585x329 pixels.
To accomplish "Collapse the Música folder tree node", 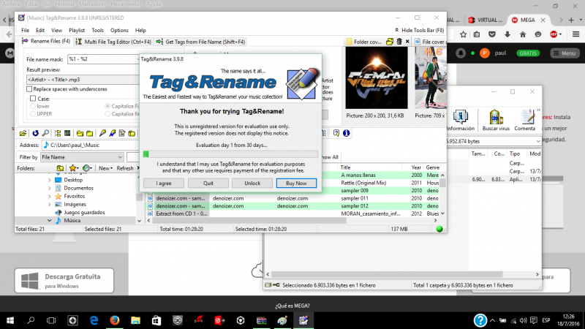I will 50,221.
